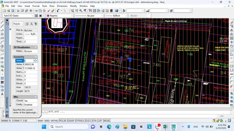Image resolution: width=234 pixels, height=131 pixels.
Task: Click the Cut scissors icon
Action: [x=36, y=11]
